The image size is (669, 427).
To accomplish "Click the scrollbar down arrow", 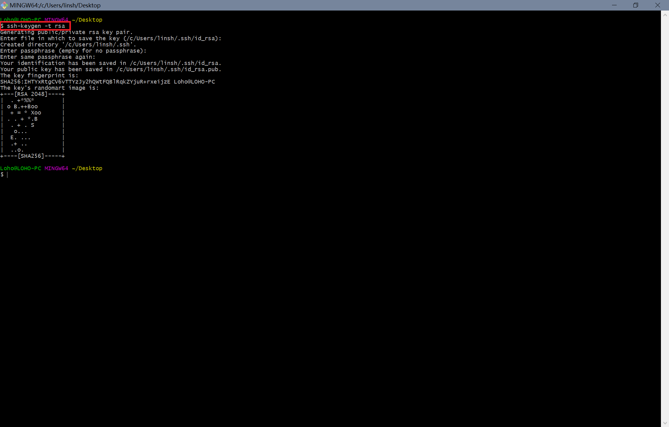I will [x=665, y=423].
